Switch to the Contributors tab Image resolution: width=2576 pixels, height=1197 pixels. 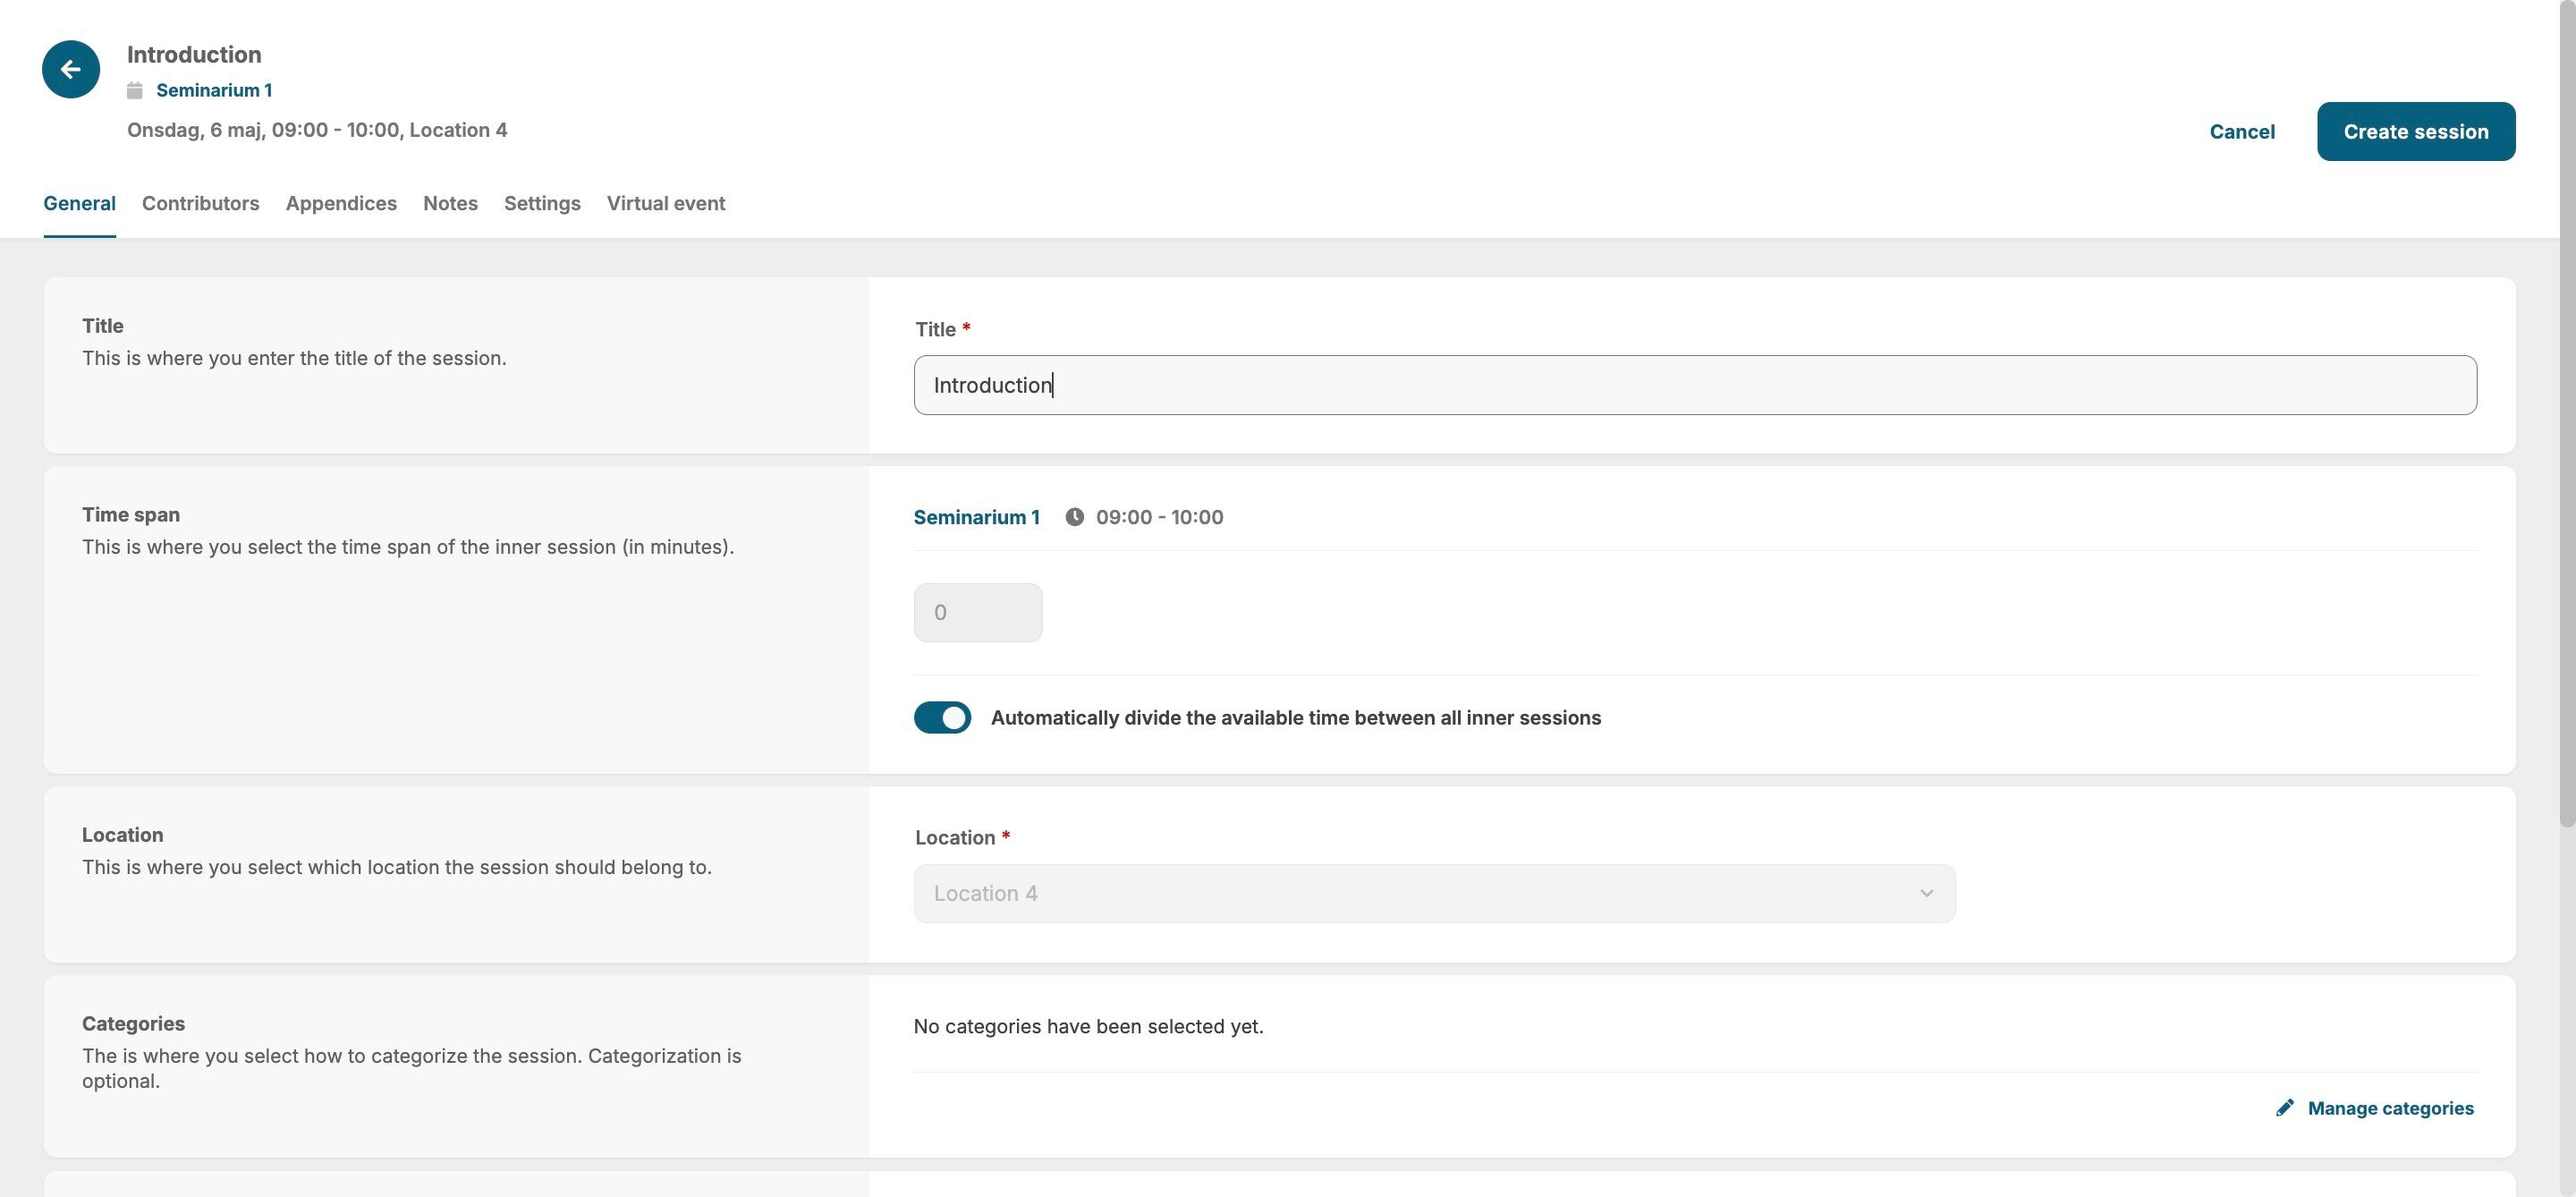point(200,204)
